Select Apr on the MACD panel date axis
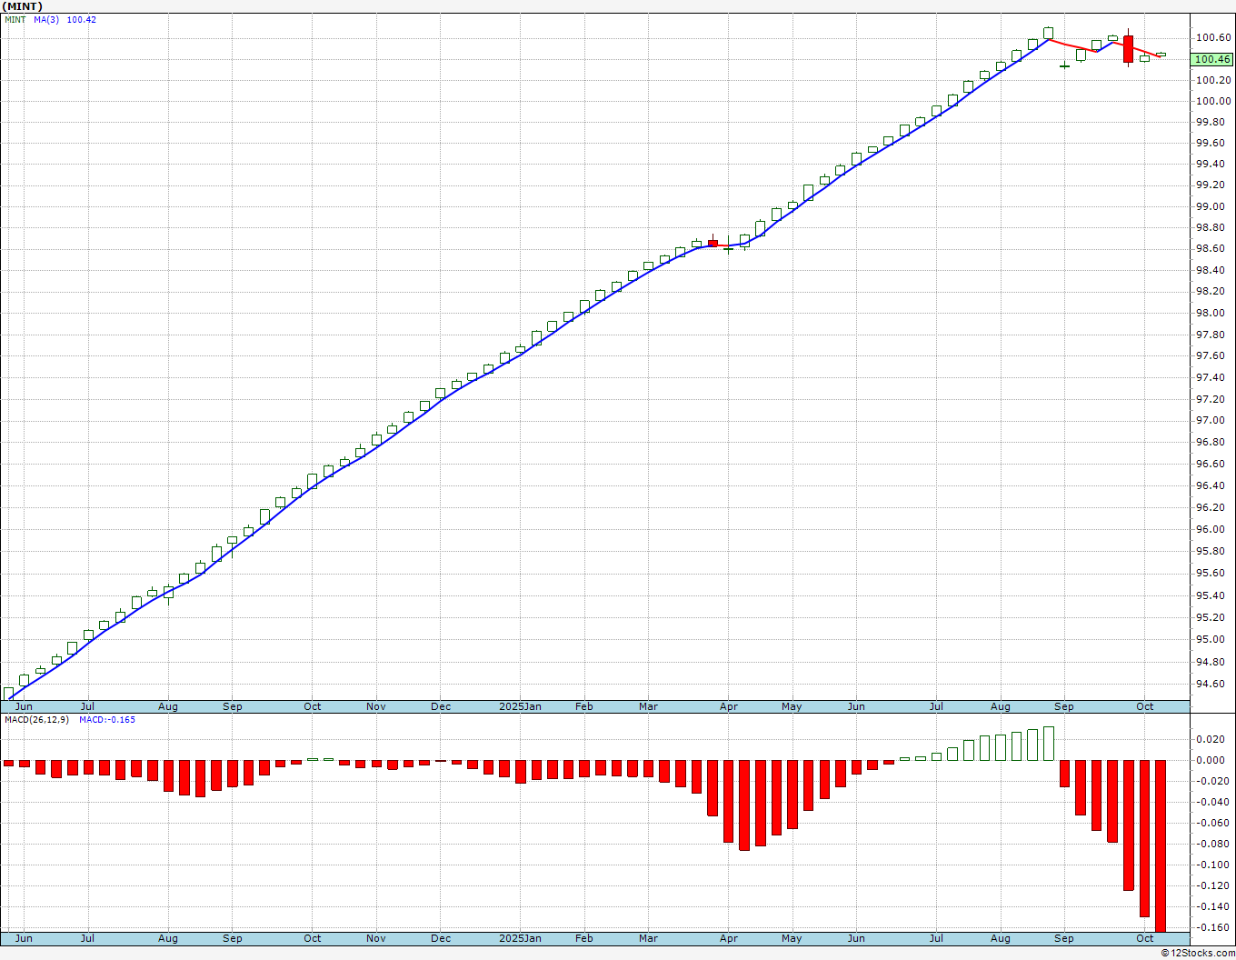The height and width of the screenshot is (960, 1236). pos(728,938)
